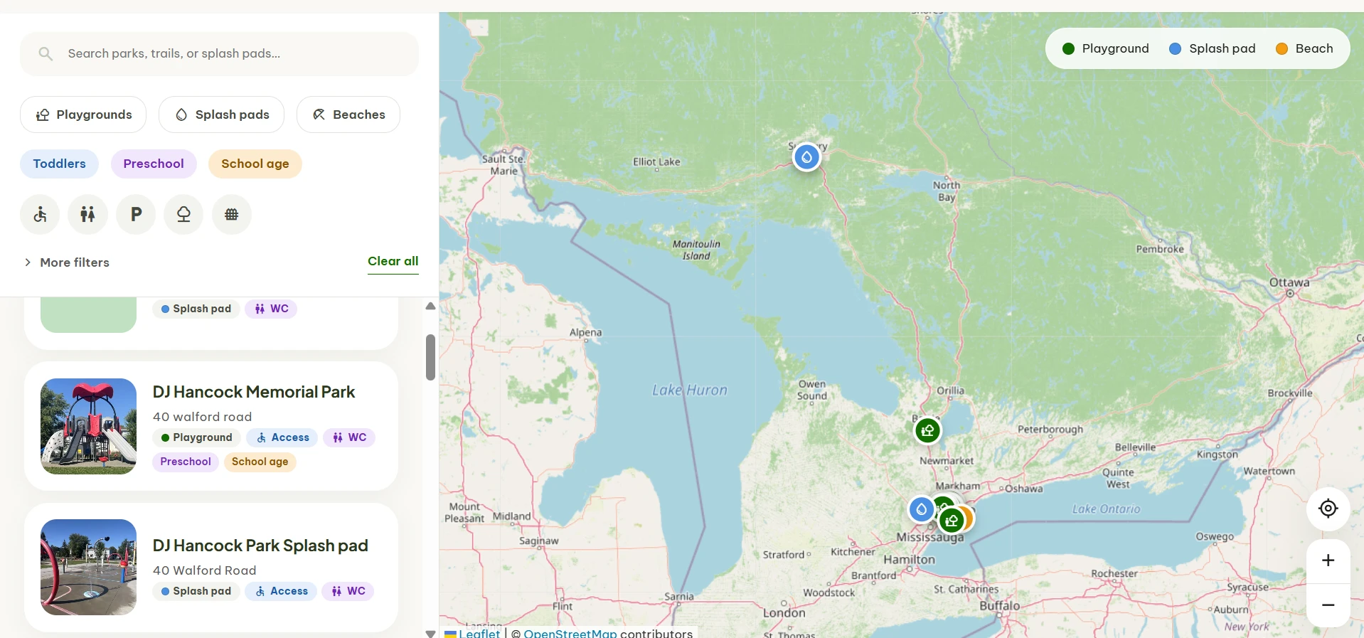Open blue splash pad marker near Mississauga
Viewport: 1364px width, 638px height.
tap(922, 509)
